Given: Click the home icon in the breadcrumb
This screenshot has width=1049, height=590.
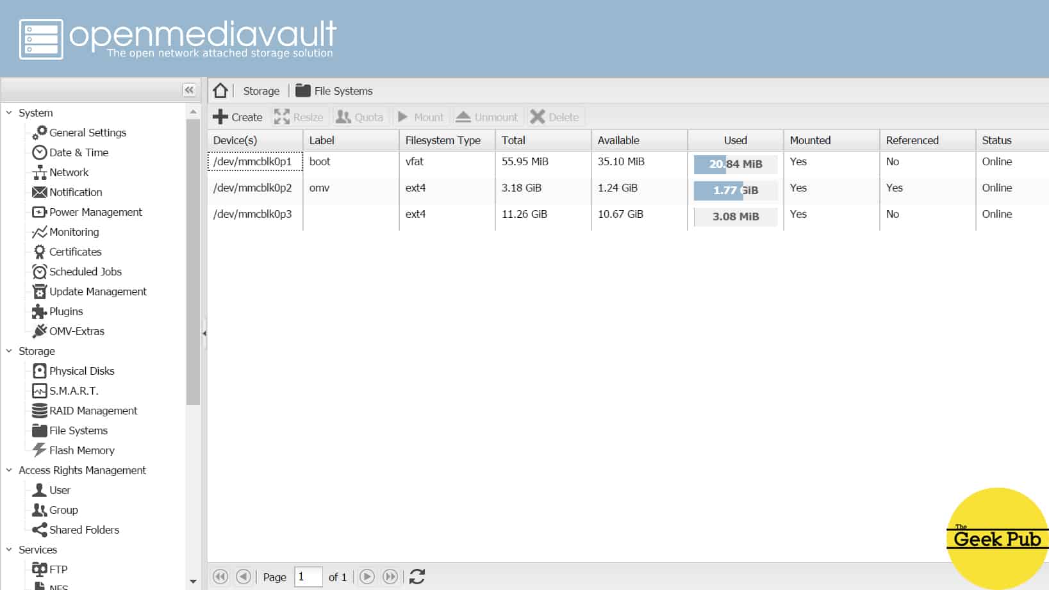Looking at the screenshot, I should click(x=220, y=90).
